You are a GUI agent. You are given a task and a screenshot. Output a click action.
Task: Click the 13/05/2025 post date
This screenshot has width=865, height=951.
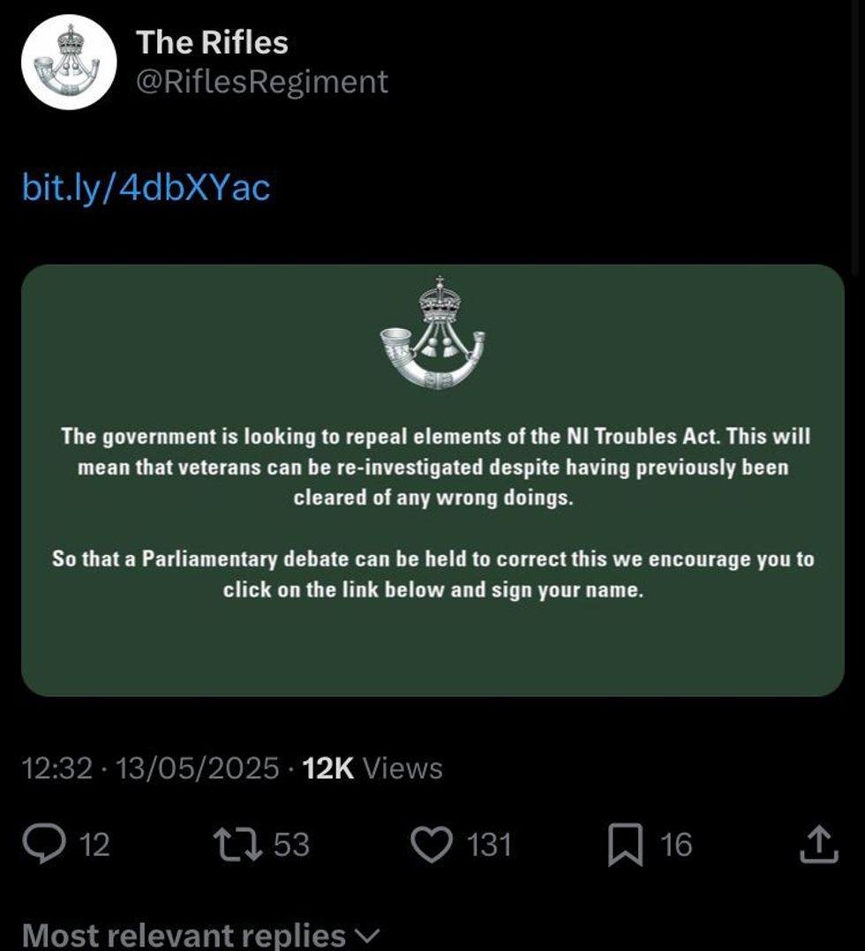(197, 768)
